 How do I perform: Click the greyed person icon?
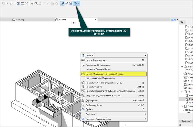pyautogui.click(x=11, y=3)
